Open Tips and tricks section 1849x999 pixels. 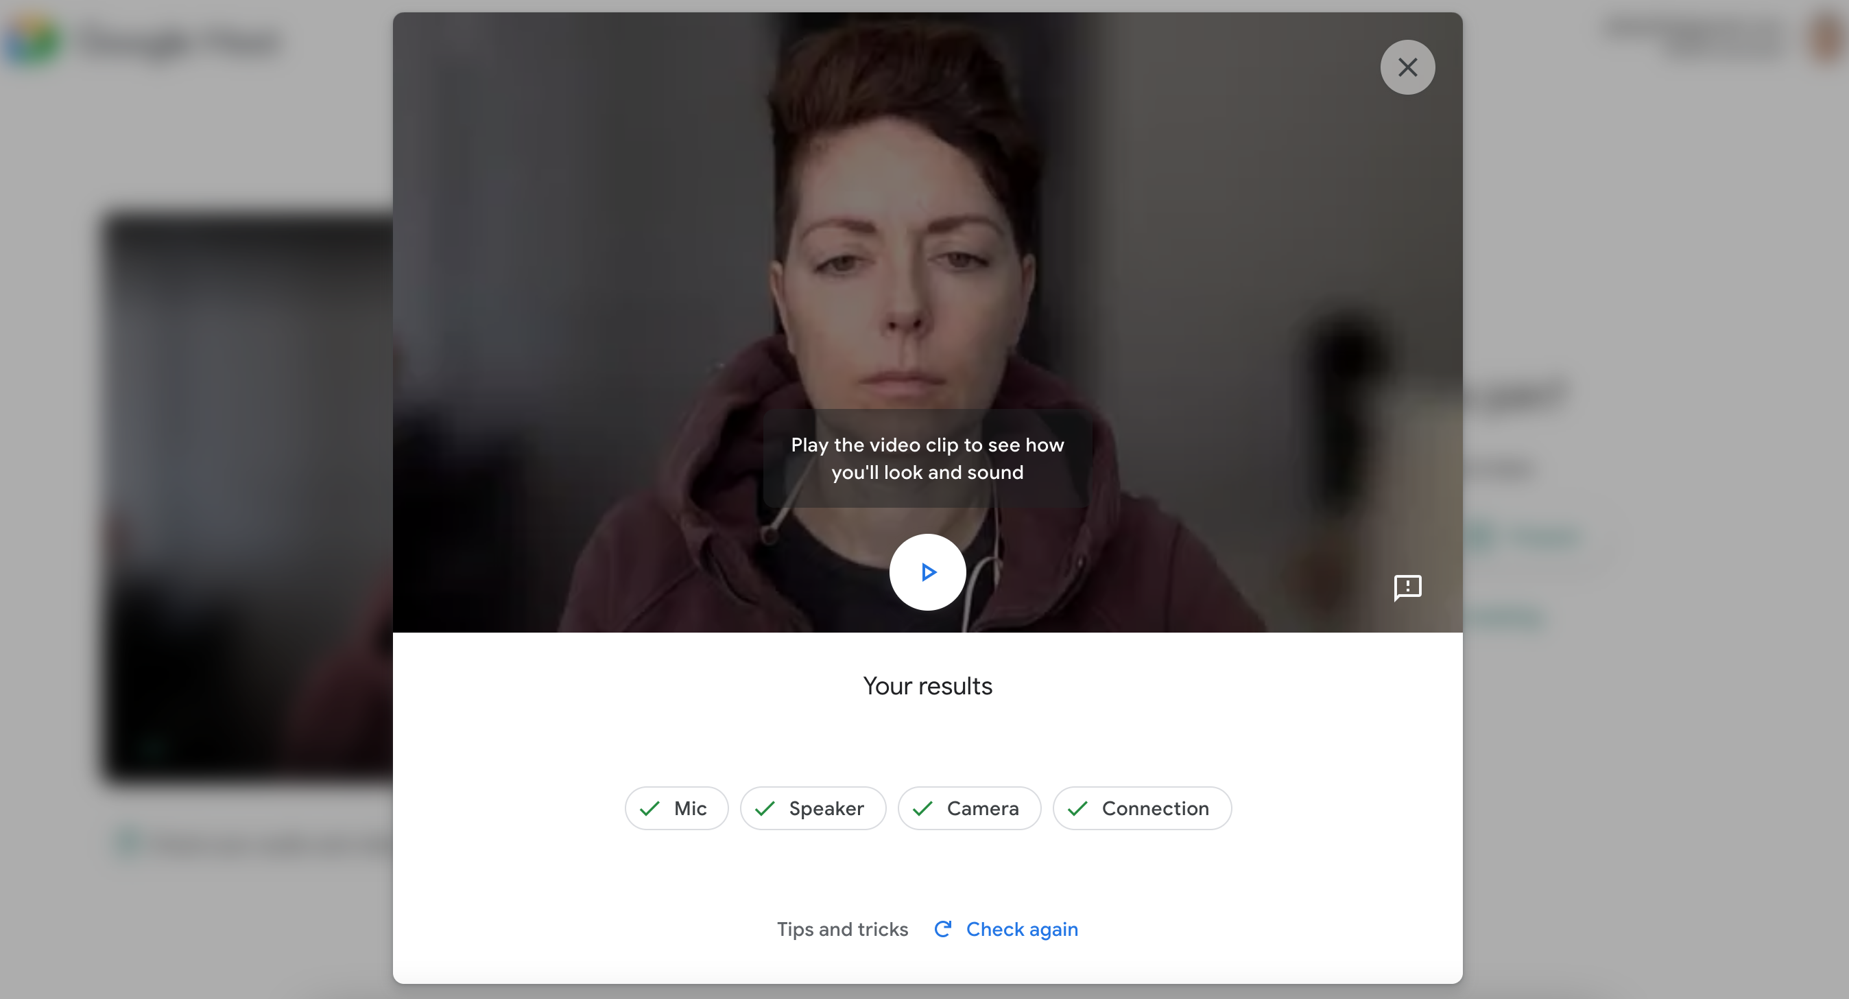tap(842, 929)
